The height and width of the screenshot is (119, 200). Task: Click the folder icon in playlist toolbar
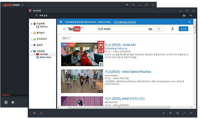(x=184, y=15)
